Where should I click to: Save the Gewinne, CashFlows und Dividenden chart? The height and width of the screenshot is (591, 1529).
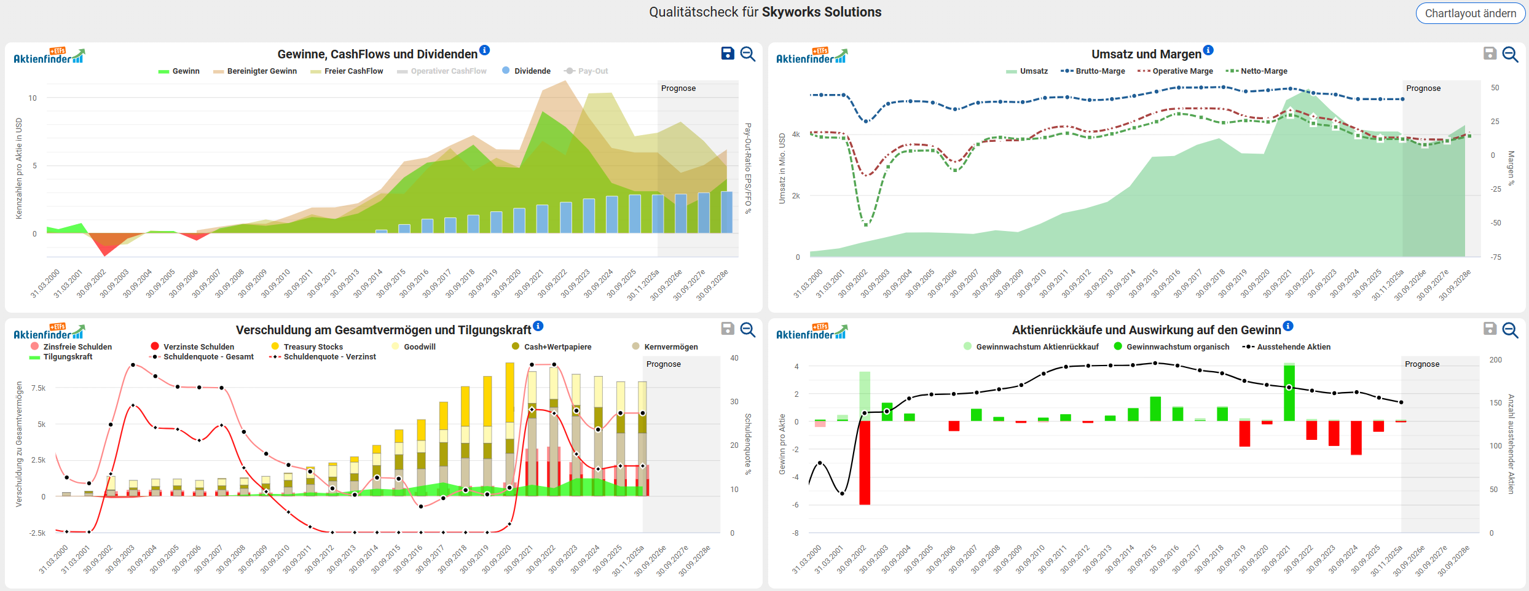(x=728, y=53)
